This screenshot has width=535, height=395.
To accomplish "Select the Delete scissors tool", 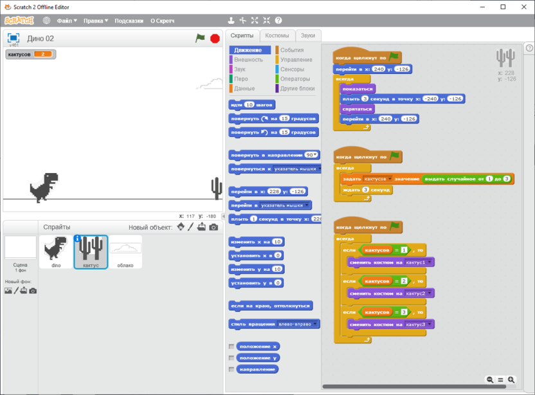I will (x=242, y=21).
